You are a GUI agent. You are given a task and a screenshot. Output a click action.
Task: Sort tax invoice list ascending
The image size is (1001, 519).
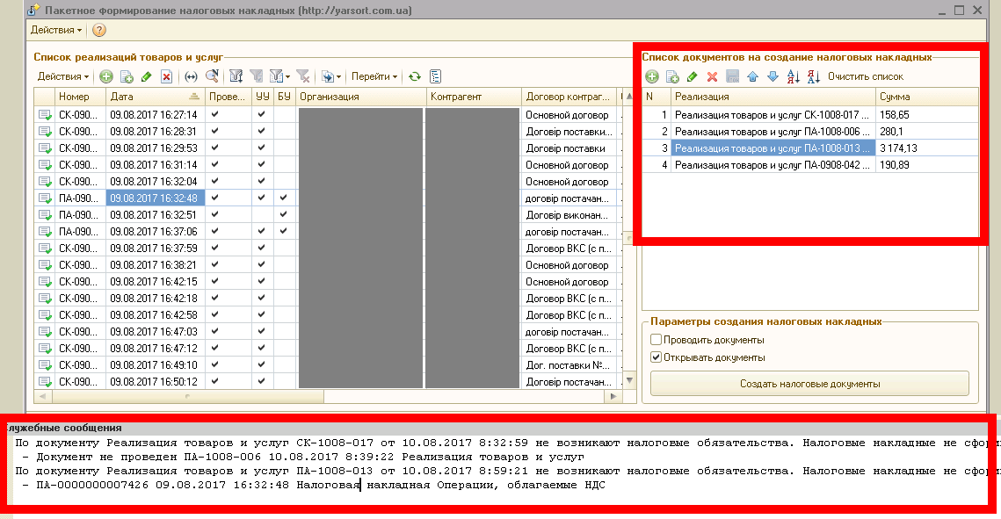794,76
